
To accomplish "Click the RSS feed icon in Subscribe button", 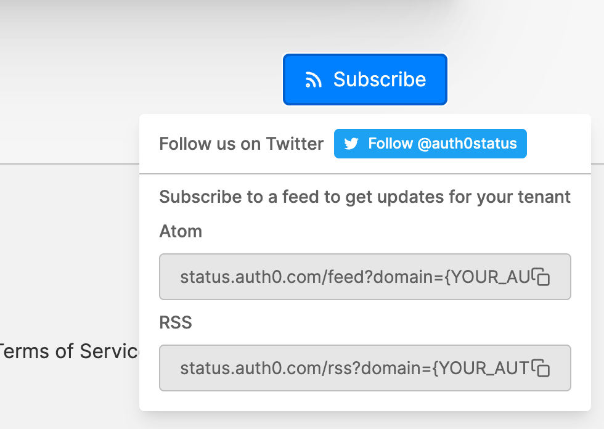I will point(314,80).
